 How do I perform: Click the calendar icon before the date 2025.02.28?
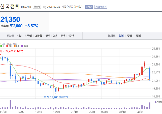pyautogui.click(x=45, y=7)
